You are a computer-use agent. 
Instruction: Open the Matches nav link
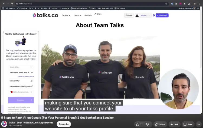point(88,15)
